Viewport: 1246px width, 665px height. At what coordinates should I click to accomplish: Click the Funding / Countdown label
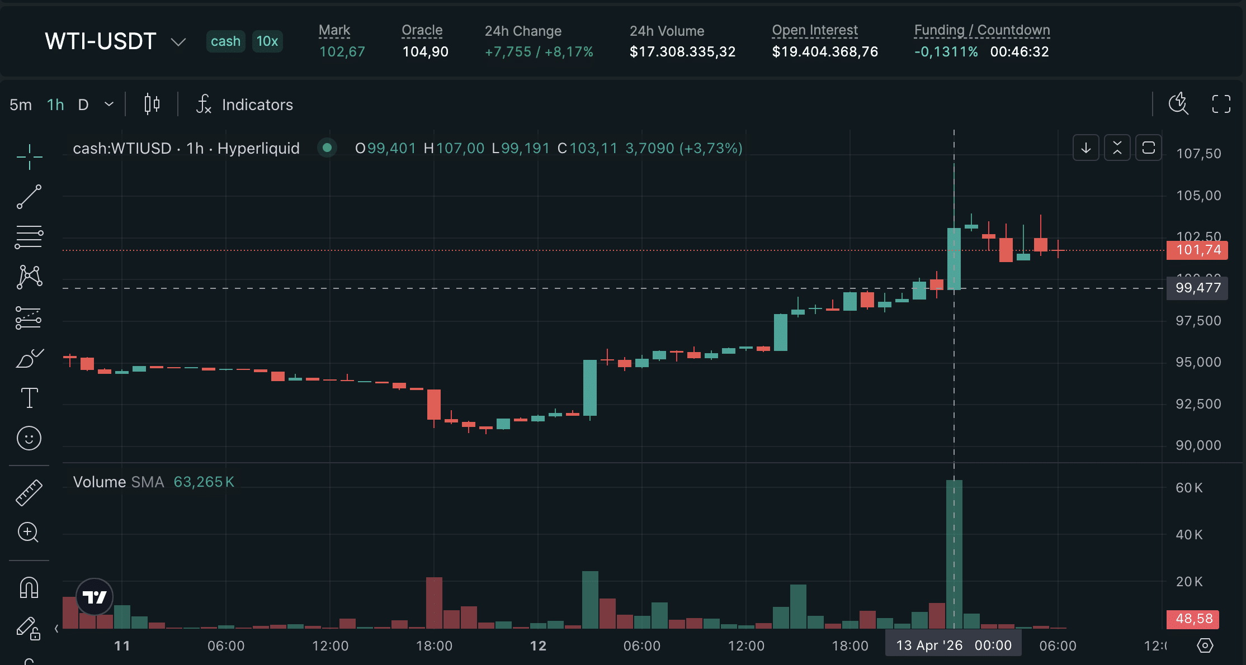click(x=981, y=30)
